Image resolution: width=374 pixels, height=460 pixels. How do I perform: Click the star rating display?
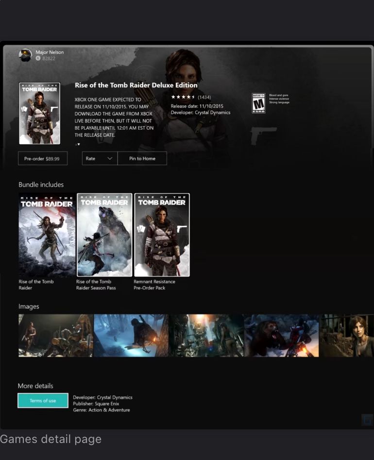pyautogui.click(x=183, y=97)
